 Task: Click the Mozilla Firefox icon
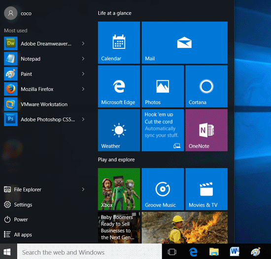[11, 89]
